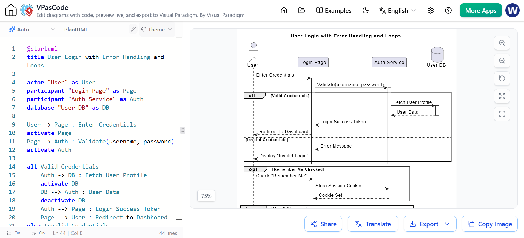Screen dimensions: 524x238
Task: Go to home via toolbar home icon
Action: pyautogui.click(x=284, y=10)
